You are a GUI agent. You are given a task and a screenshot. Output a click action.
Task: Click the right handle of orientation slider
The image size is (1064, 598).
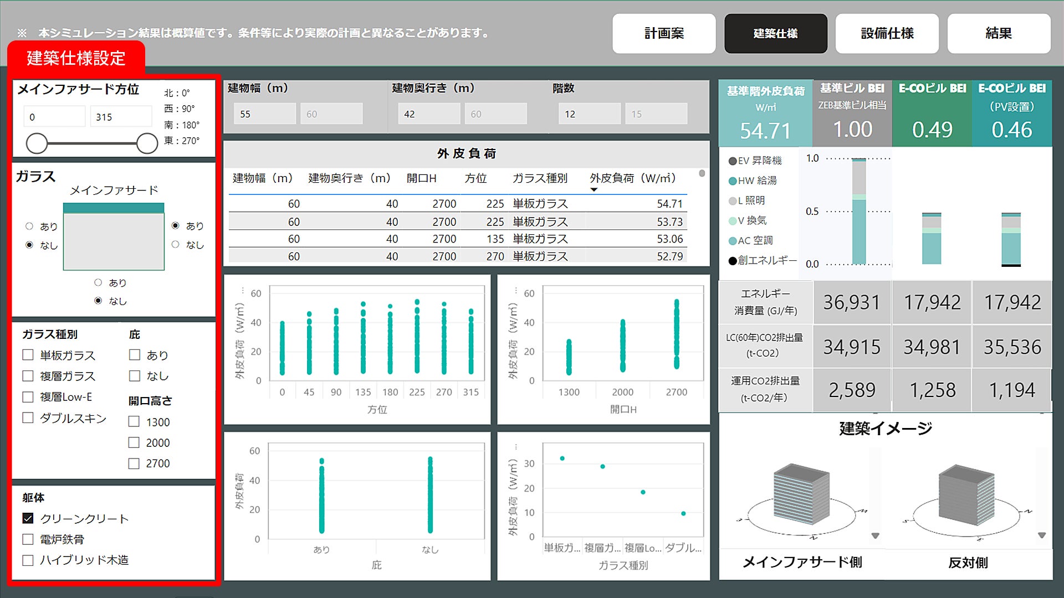pyautogui.click(x=147, y=143)
